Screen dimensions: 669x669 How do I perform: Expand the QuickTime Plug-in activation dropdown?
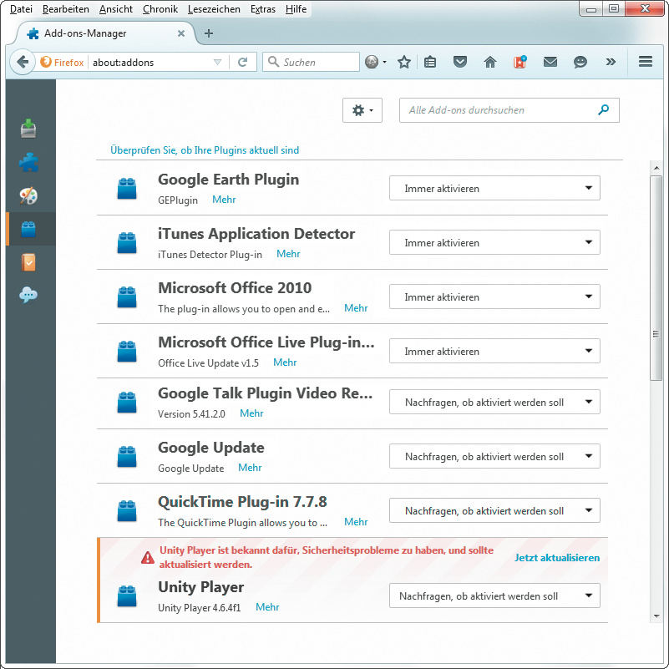pos(494,511)
